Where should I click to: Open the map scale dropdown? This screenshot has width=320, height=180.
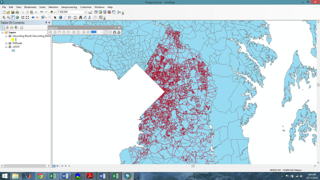pos(85,12)
